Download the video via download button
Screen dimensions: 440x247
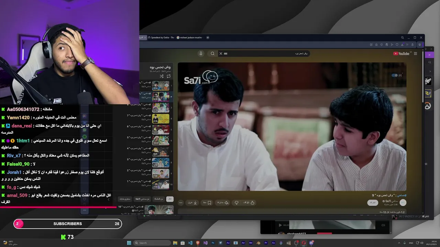pyautogui.click(x=192, y=203)
